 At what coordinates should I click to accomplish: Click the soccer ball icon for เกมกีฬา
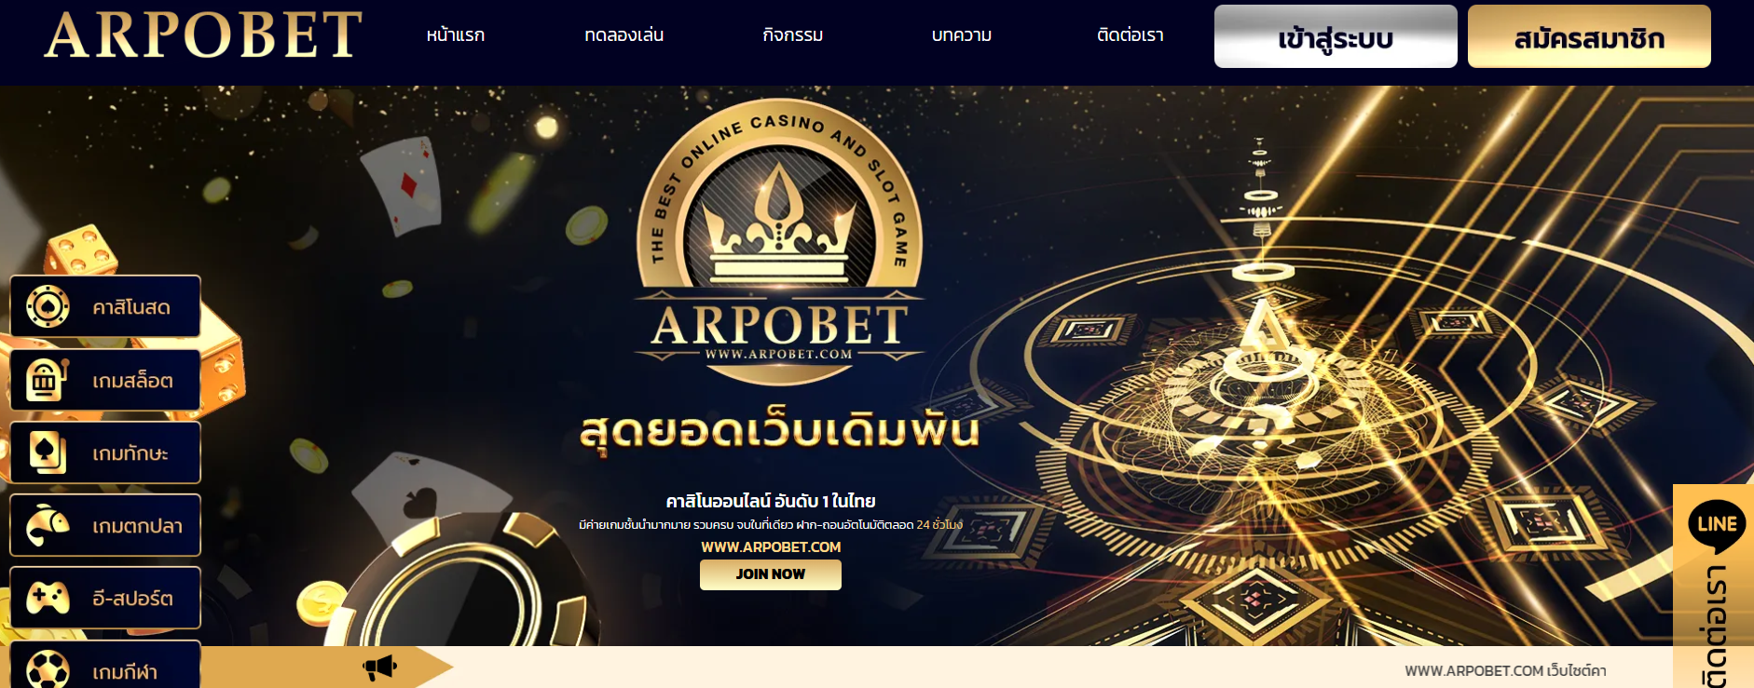[48, 669]
